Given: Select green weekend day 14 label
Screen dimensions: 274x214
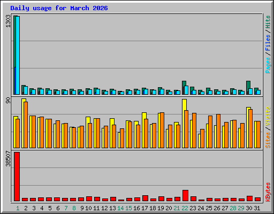Looking at the screenshot, I should [120, 208].
